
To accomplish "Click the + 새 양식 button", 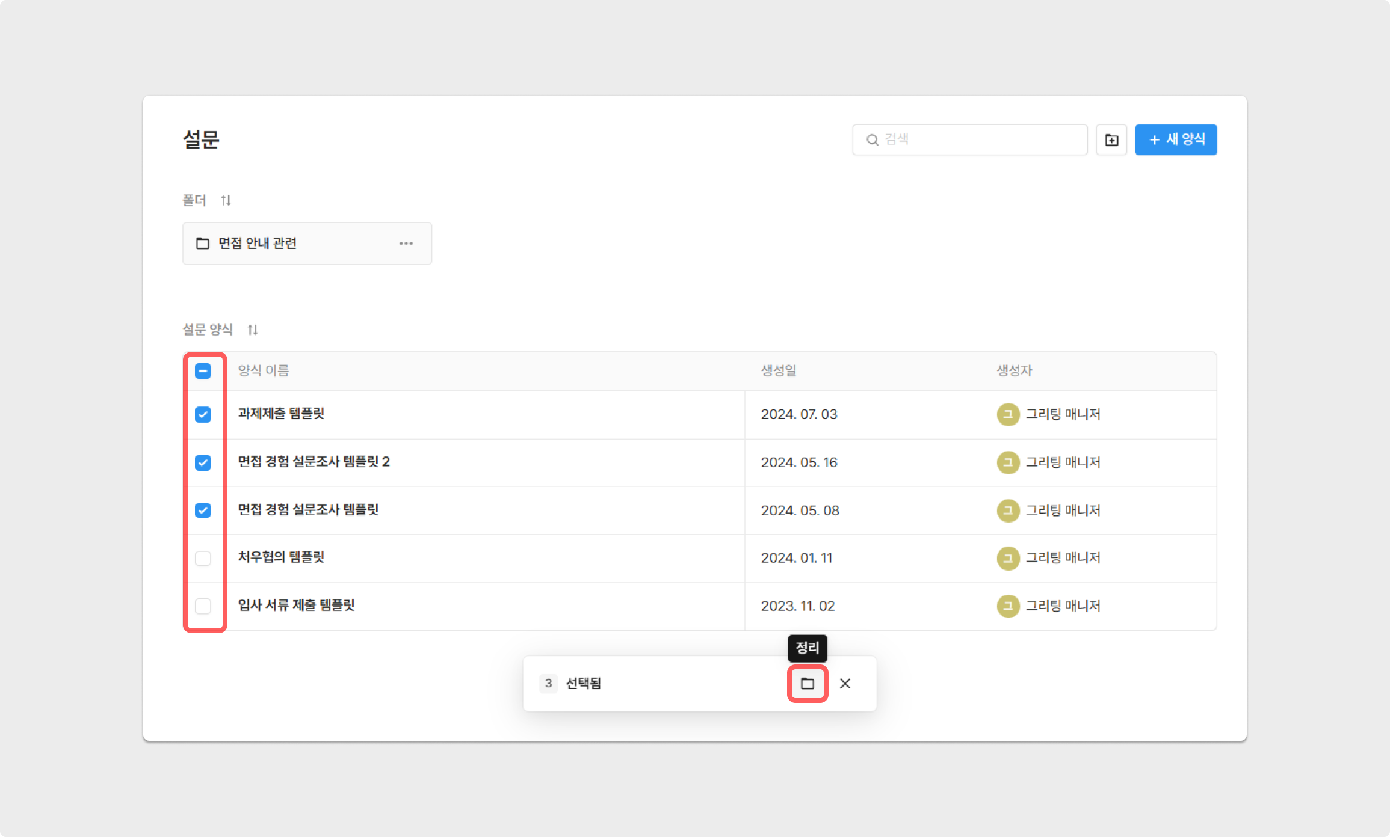I will pyautogui.click(x=1175, y=140).
